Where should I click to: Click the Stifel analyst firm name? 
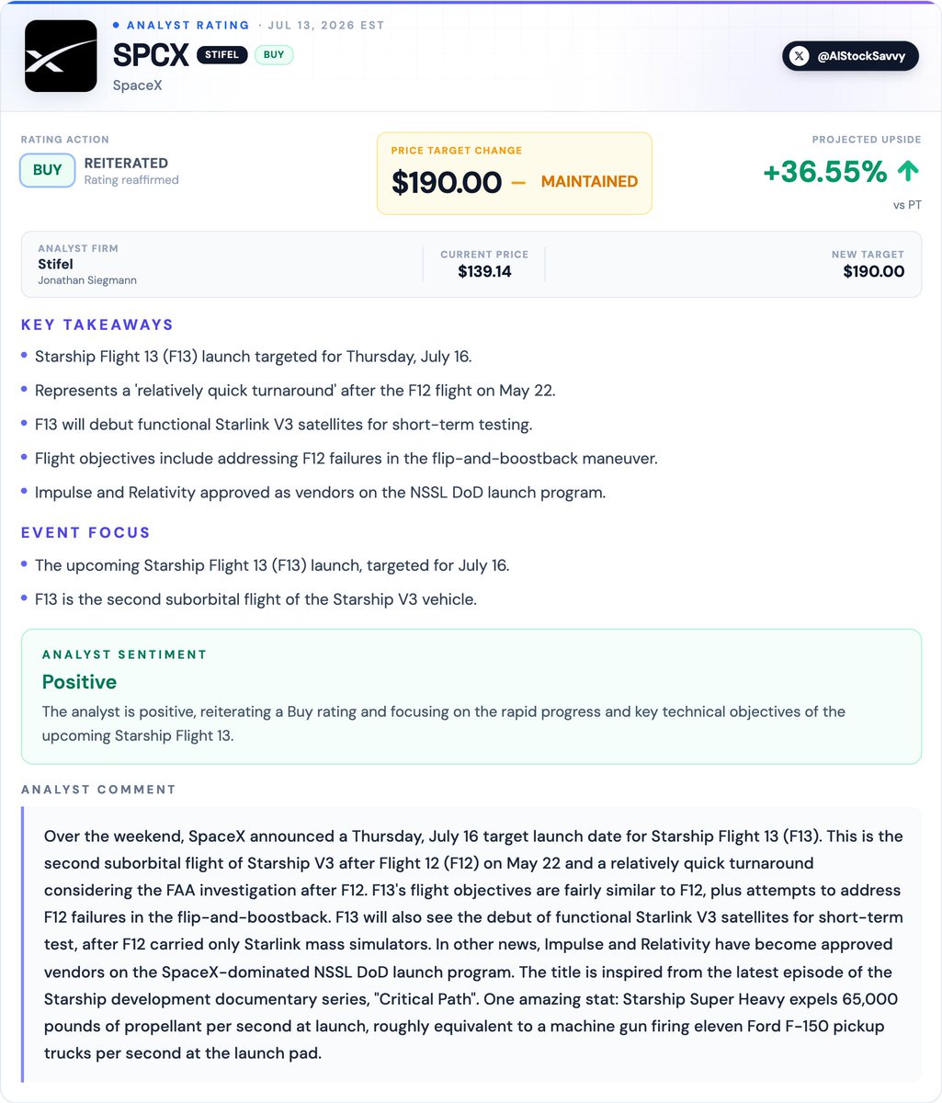coord(56,265)
